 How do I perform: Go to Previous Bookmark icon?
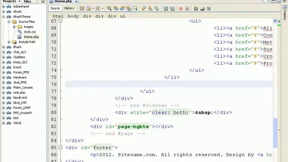(x=144, y=8)
